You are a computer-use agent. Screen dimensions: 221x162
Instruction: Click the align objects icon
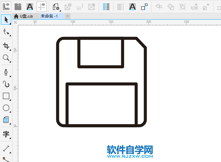point(159,6)
